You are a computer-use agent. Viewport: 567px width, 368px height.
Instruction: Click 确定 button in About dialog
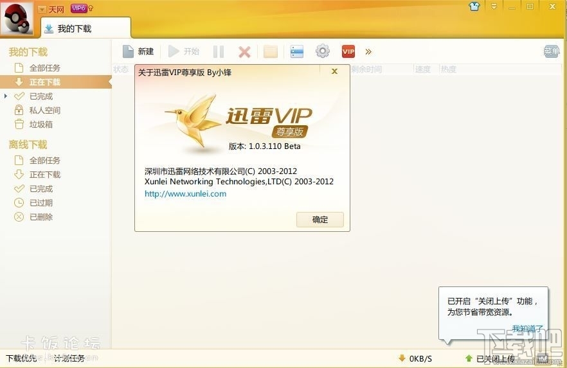(x=320, y=220)
